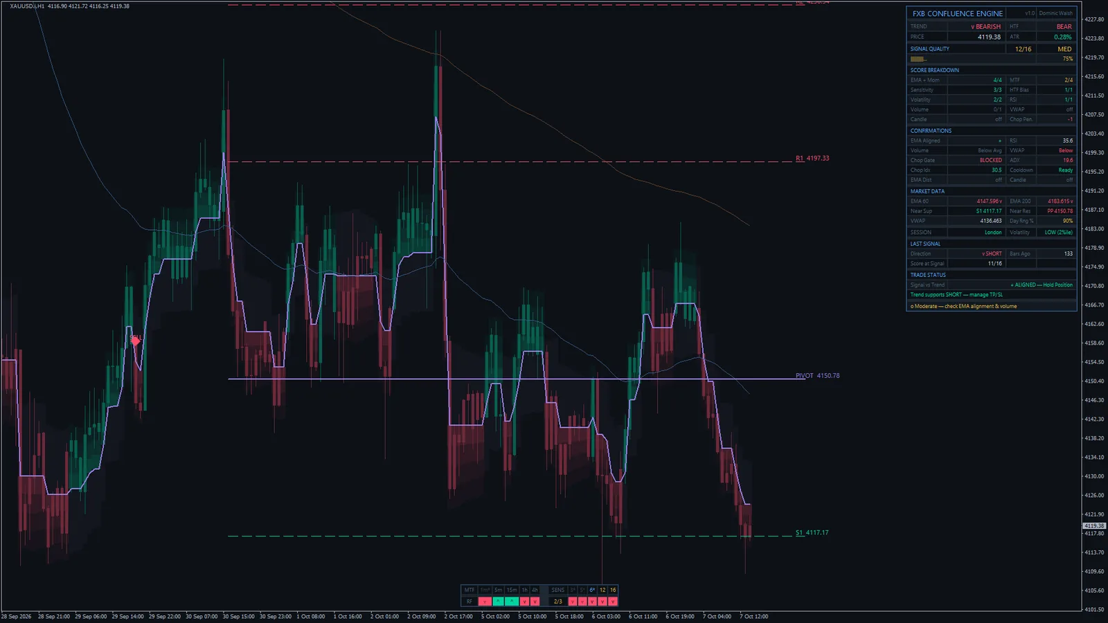1108x623 pixels.
Task: Click the red arrow cell under SENS 16
Action: [x=613, y=602]
